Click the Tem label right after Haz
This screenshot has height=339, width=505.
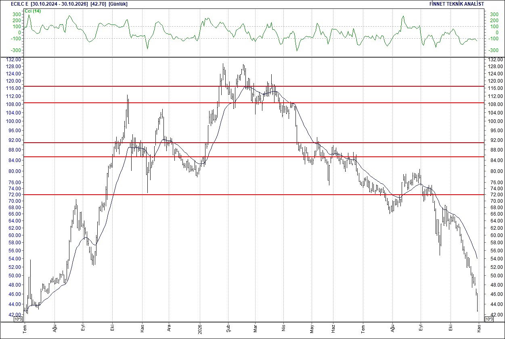click(x=363, y=329)
